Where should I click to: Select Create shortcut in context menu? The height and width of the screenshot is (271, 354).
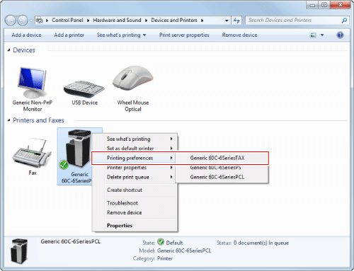pos(135,190)
